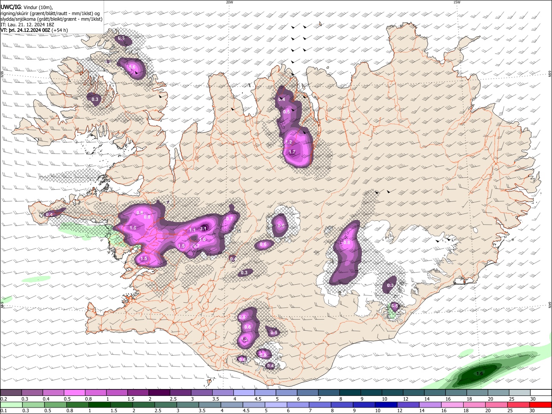The image size is (552, 414).
Task: Pick the darkest green 1–1.5 swatch in bottom legend row
Action: pos(99,405)
